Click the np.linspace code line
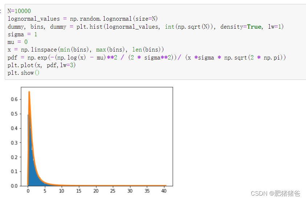The image size is (306, 200). (x=86, y=50)
